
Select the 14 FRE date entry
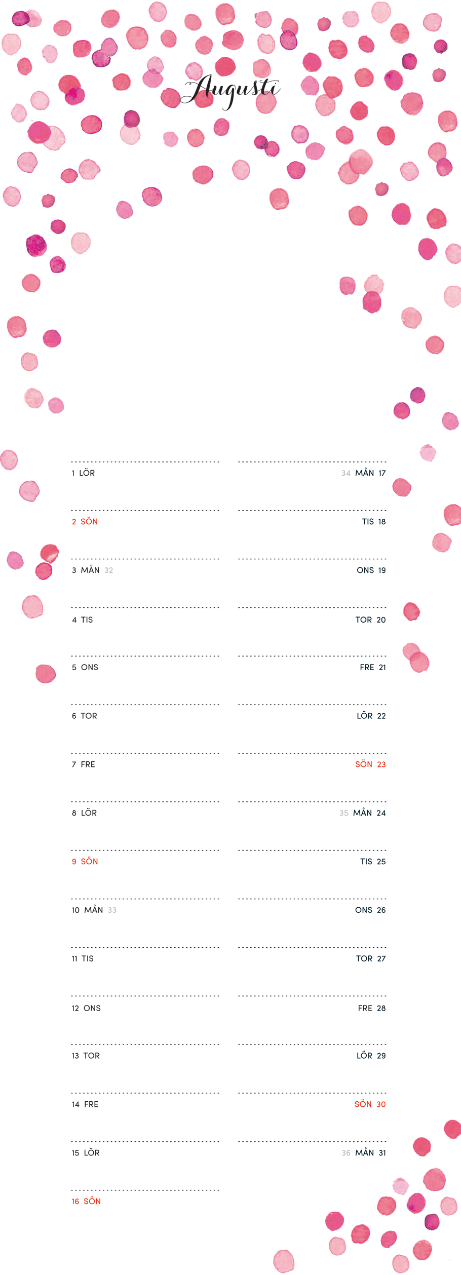(x=85, y=1104)
